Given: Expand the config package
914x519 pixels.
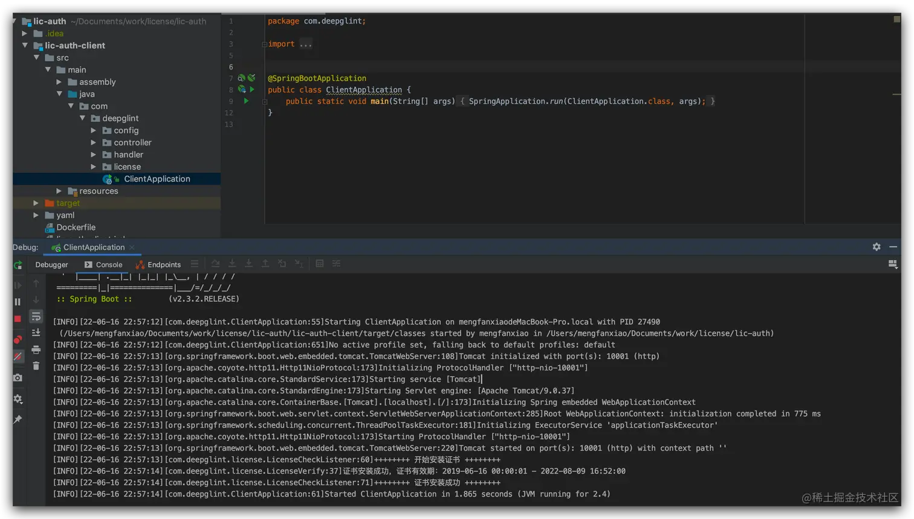Looking at the screenshot, I should click(94, 130).
